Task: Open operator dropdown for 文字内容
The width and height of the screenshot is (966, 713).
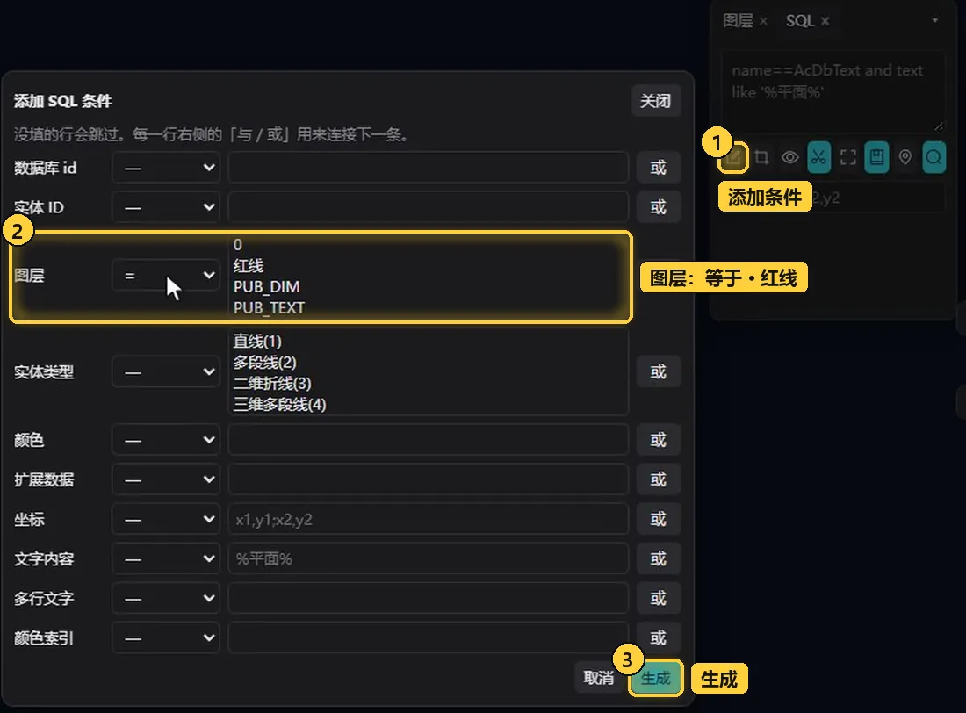Action: pos(166,558)
